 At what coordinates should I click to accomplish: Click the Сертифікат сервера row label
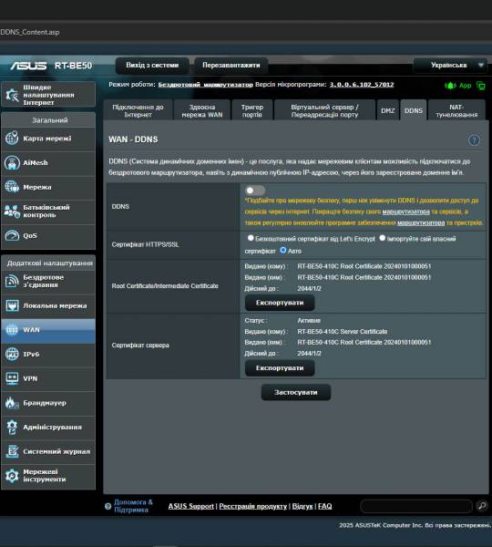click(140, 346)
